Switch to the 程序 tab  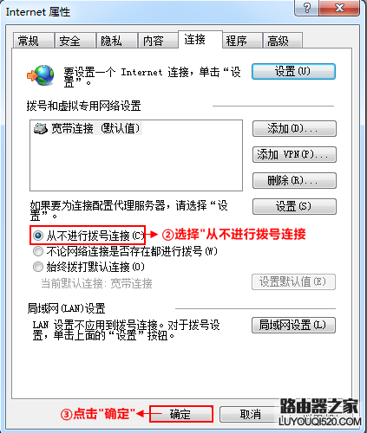(242, 41)
